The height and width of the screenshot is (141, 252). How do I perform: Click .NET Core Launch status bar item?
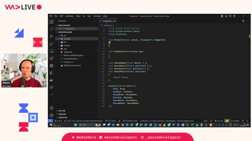pyautogui.click(x=83, y=121)
